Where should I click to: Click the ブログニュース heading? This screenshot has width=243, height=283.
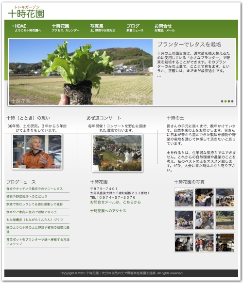point(21,182)
